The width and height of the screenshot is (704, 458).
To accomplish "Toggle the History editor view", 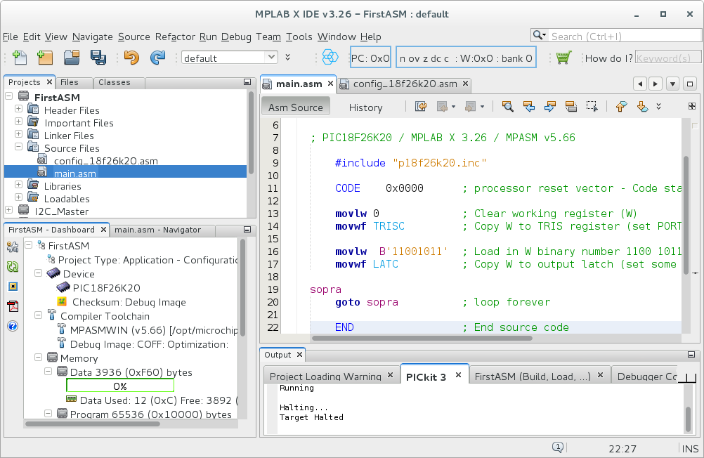I will [365, 107].
